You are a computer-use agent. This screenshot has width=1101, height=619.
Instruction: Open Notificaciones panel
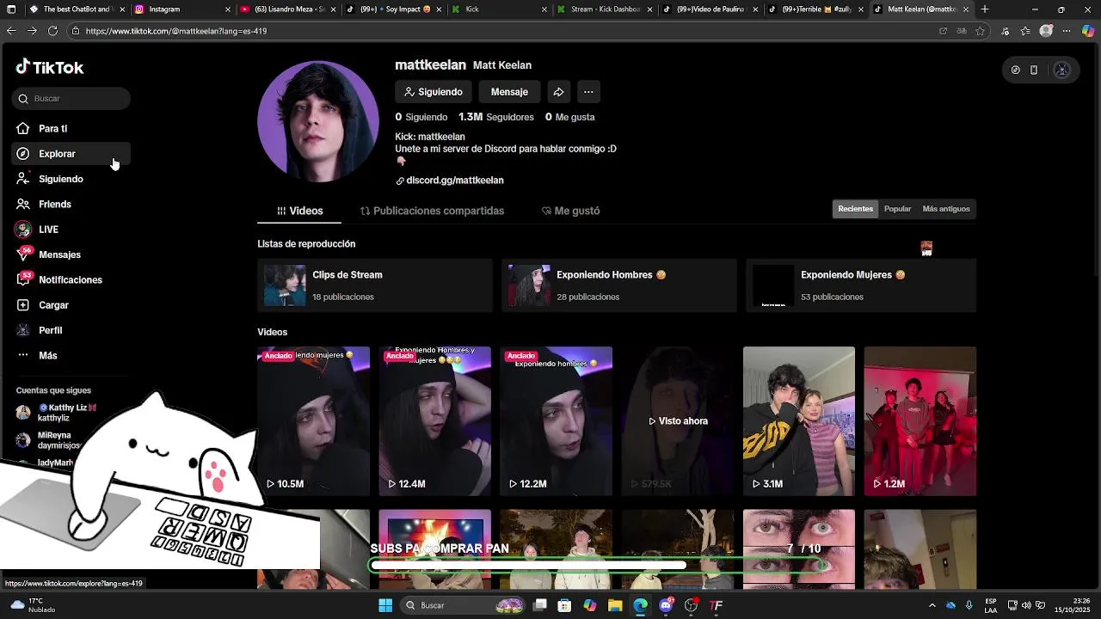coord(70,279)
